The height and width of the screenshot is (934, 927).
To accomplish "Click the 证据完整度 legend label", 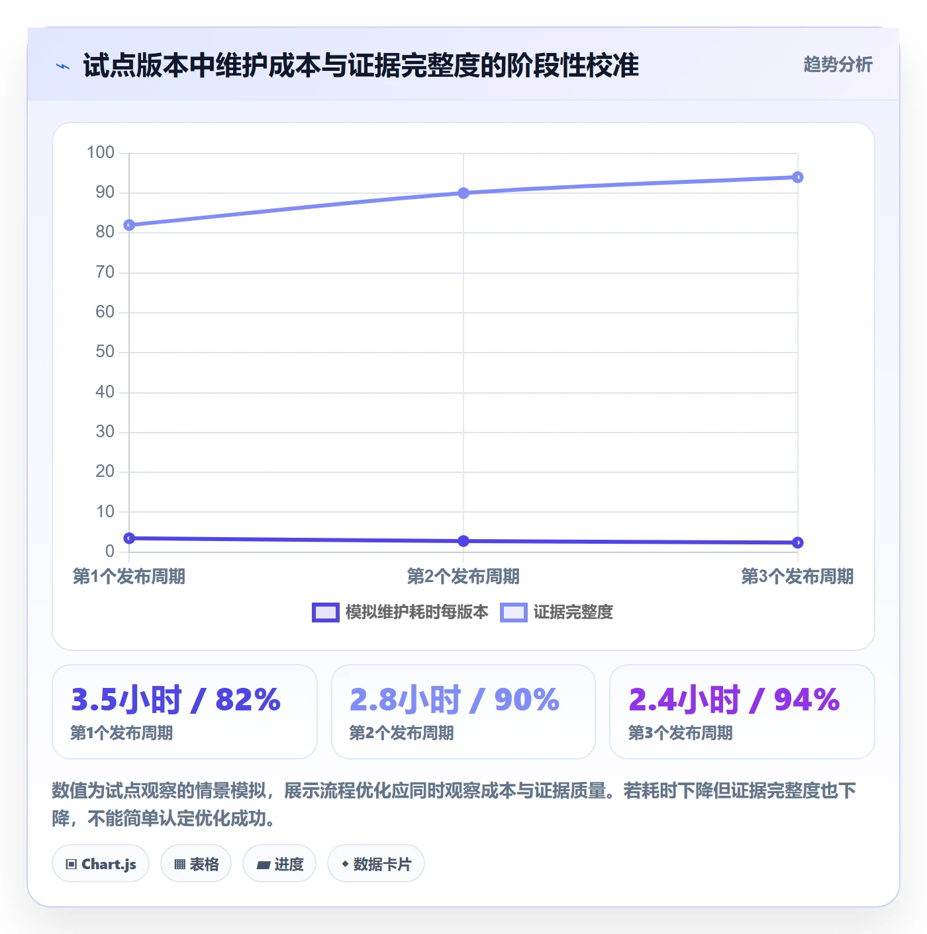I will [573, 613].
